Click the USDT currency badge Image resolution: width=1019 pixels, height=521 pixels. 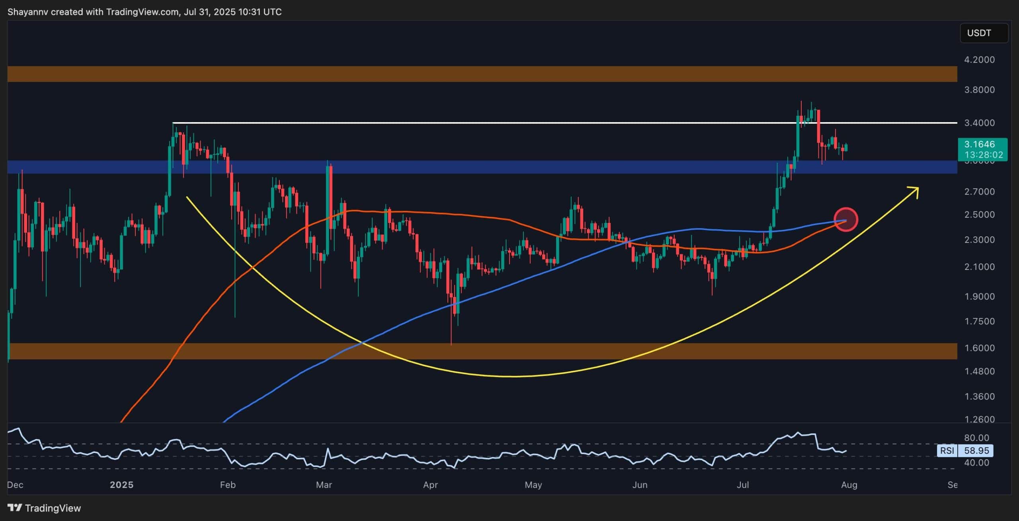984,33
